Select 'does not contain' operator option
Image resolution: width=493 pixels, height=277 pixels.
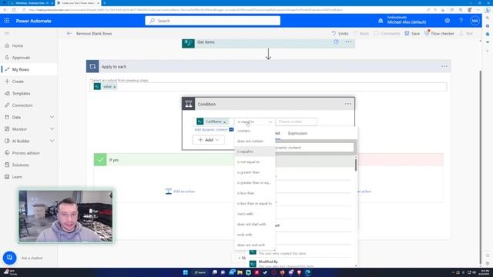[255, 141]
